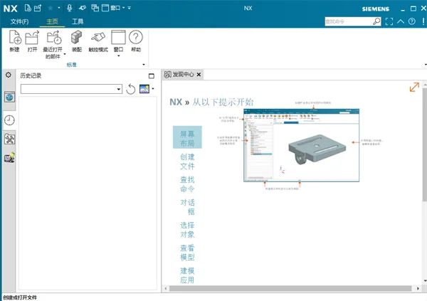
Task: Select the 查找命令 topic link
Action: [x=187, y=184]
